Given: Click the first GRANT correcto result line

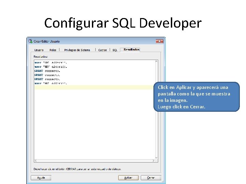Looking at the screenshot, I should pos(47,71).
